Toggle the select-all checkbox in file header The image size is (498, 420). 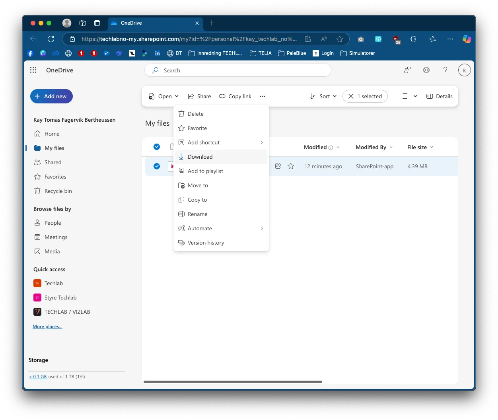click(157, 147)
